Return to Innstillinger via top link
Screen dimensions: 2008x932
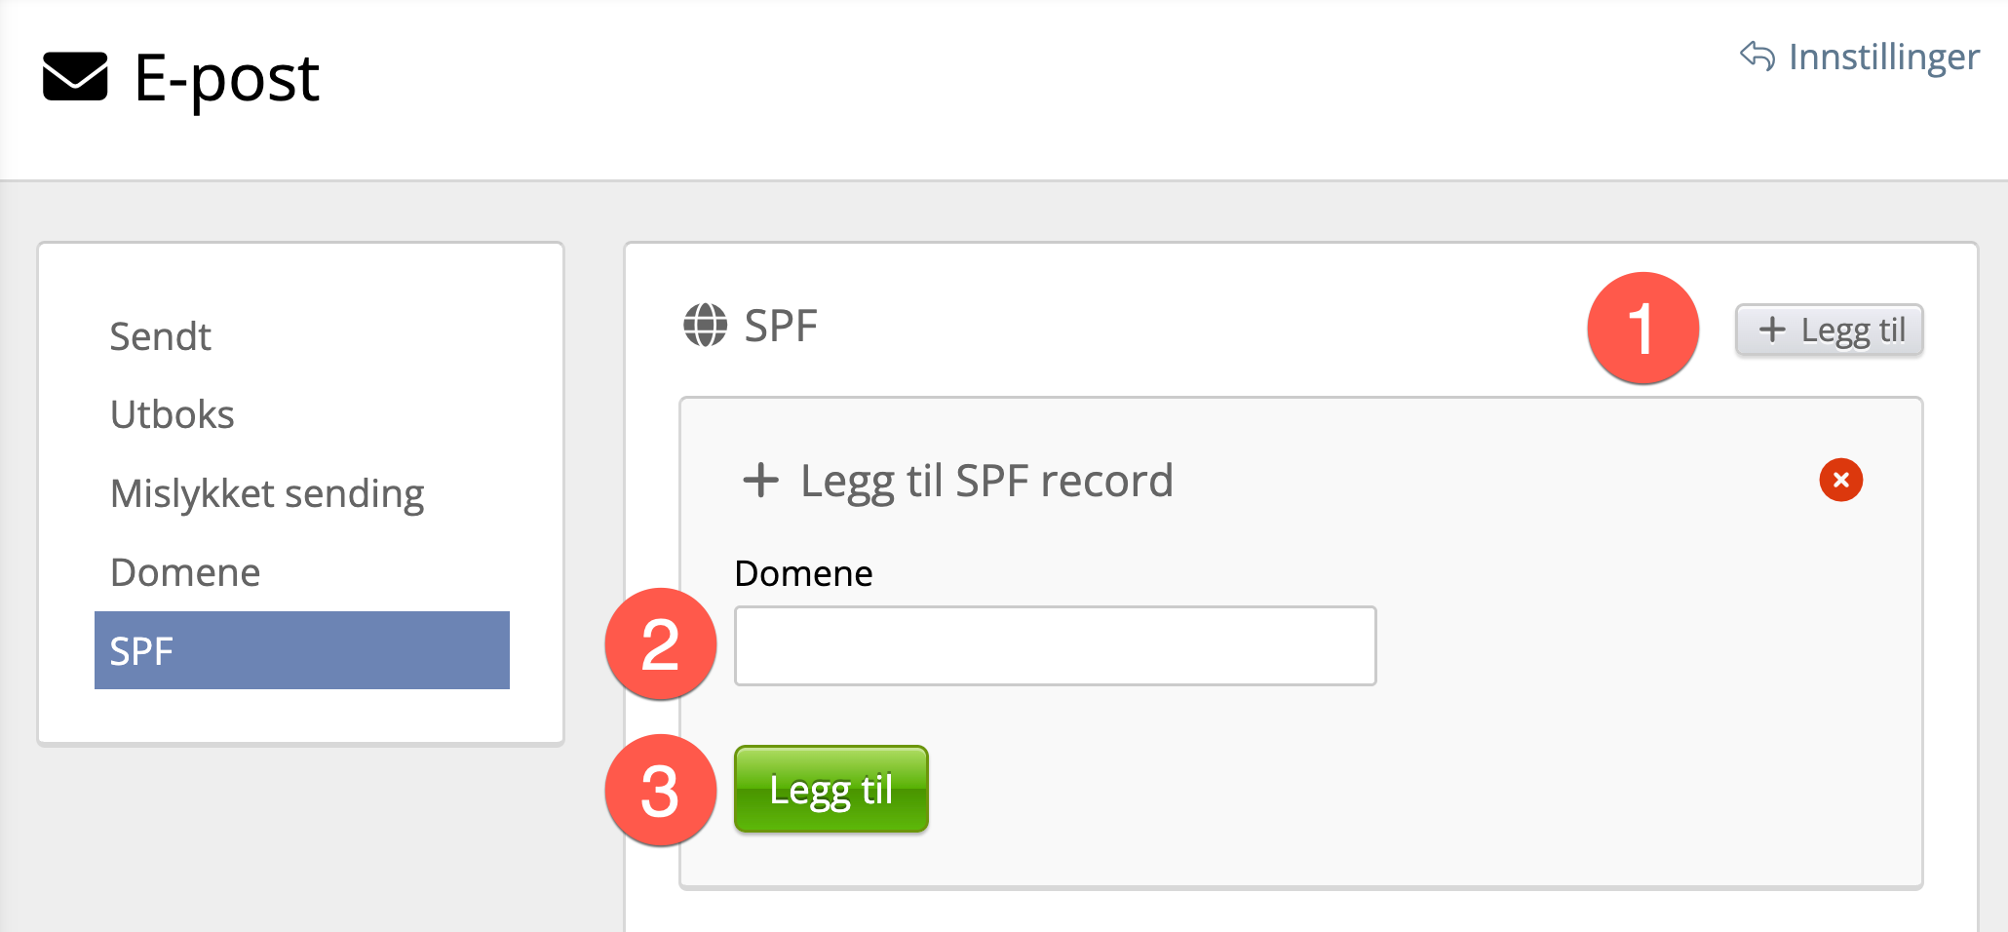(1882, 57)
